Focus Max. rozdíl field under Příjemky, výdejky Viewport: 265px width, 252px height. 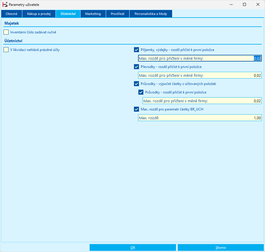coord(200,58)
